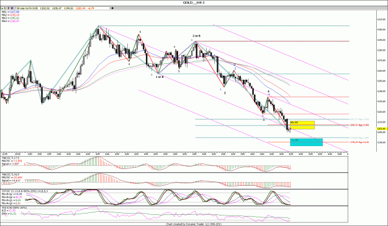Click the F button in chart toolbar
Viewport: 388px width, 226px height.
click(9, 8)
